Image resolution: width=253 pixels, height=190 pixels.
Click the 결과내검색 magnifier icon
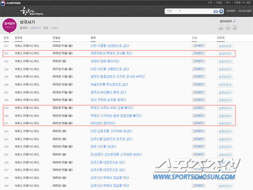(x=235, y=21)
